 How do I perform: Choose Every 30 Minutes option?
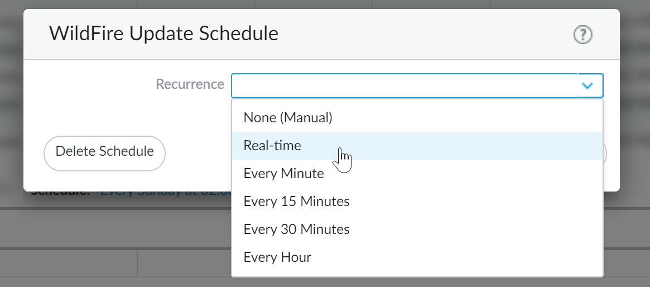(x=296, y=229)
